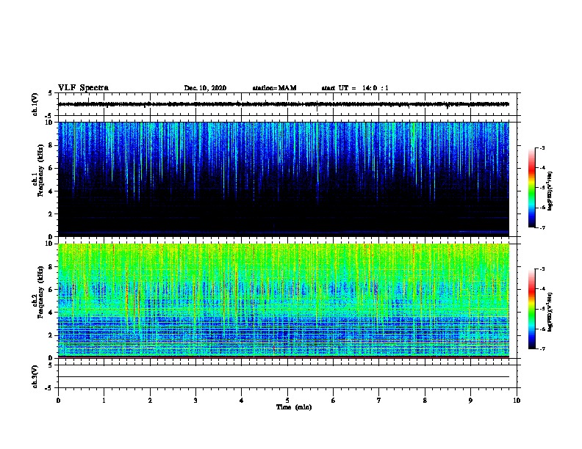Click the "ch.1(V)" waveform axis label
The image size is (582, 449).
tap(35, 104)
